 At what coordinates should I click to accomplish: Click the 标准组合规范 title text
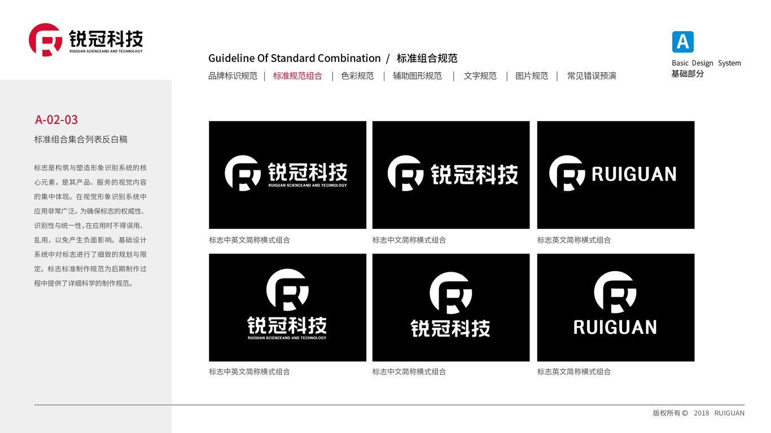point(427,58)
